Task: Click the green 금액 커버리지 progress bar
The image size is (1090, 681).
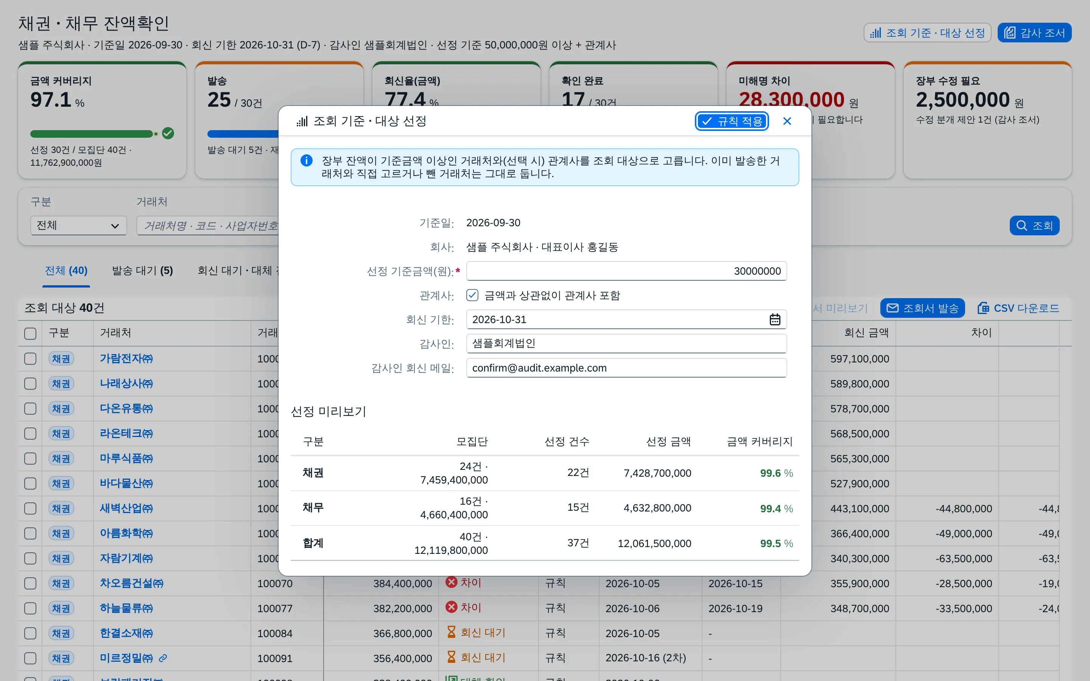Action: [92, 134]
